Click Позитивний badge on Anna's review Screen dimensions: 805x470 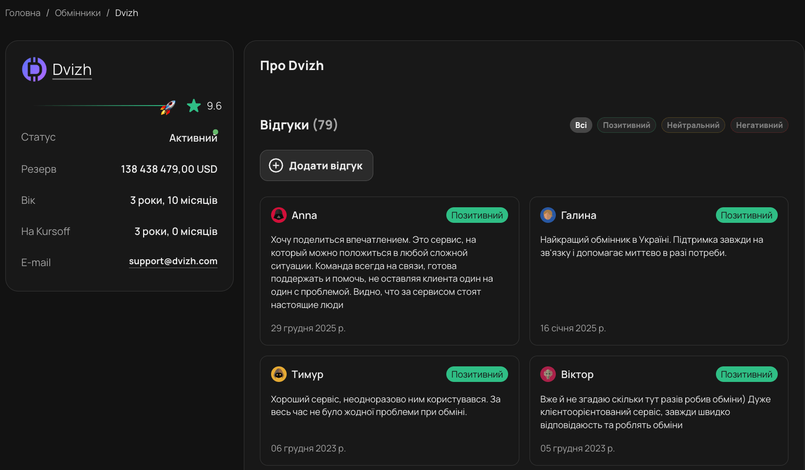pyautogui.click(x=477, y=215)
